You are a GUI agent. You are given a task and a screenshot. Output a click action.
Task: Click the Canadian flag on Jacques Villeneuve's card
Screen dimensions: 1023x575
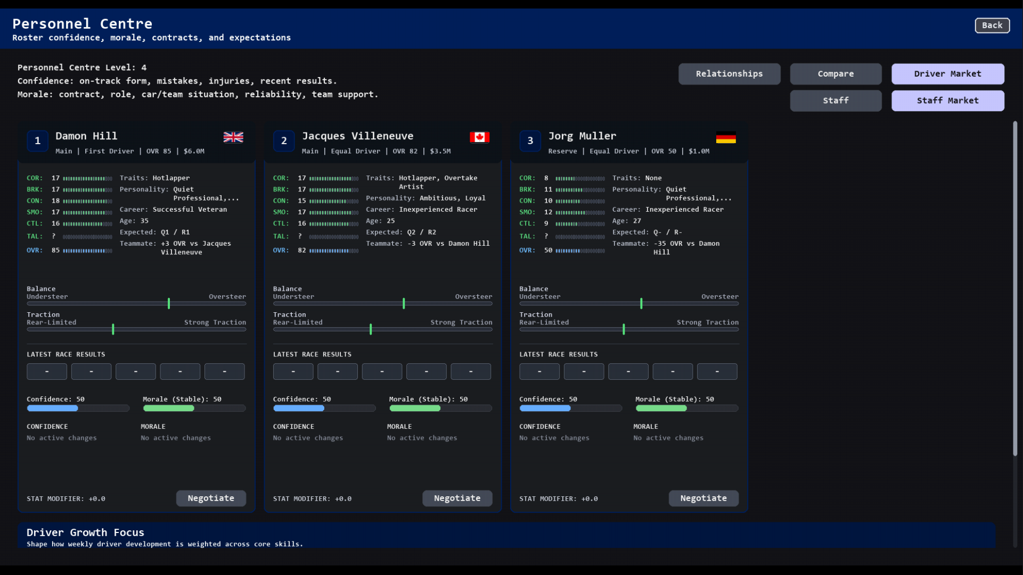point(480,137)
